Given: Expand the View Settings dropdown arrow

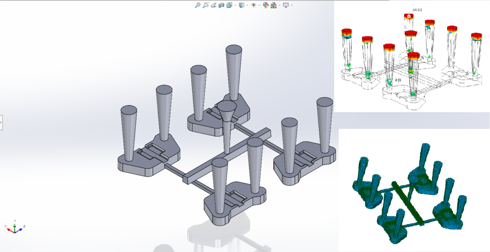Looking at the screenshot, I should point(292,5).
